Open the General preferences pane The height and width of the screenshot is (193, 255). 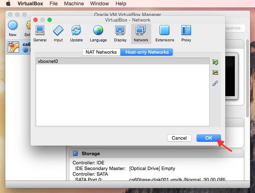point(40,34)
